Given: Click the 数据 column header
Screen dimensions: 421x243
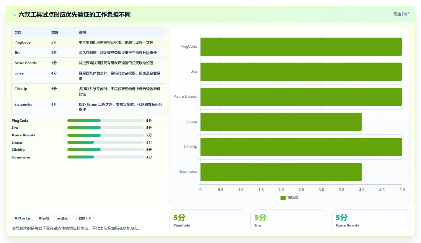Looking at the screenshot, I should point(55,32).
